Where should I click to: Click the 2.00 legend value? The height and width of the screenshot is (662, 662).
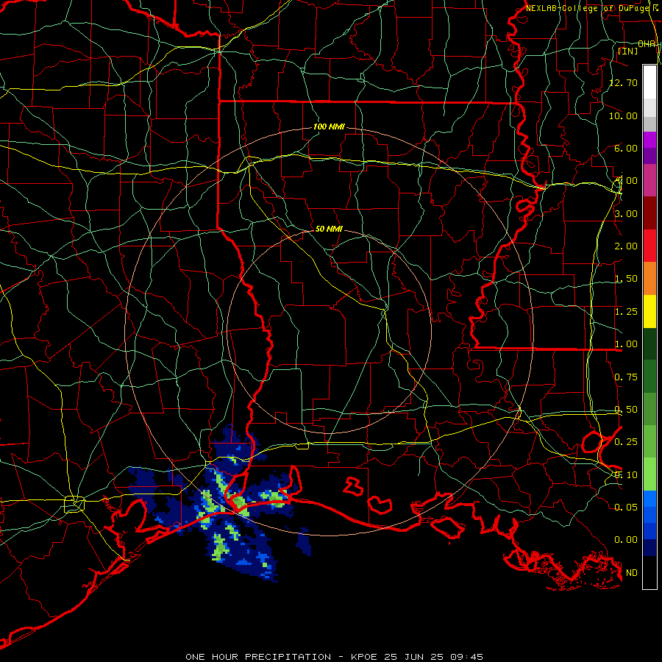pyautogui.click(x=626, y=246)
